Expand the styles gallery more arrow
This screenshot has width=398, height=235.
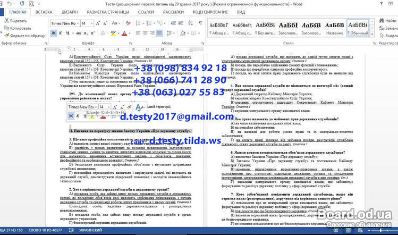372,34
